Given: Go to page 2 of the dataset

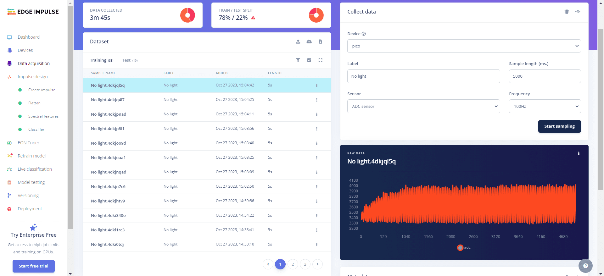Looking at the screenshot, I should (293, 264).
